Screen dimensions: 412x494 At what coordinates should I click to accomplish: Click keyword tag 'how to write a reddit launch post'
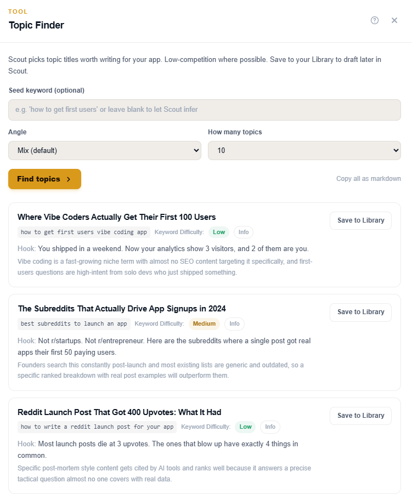(x=97, y=427)
